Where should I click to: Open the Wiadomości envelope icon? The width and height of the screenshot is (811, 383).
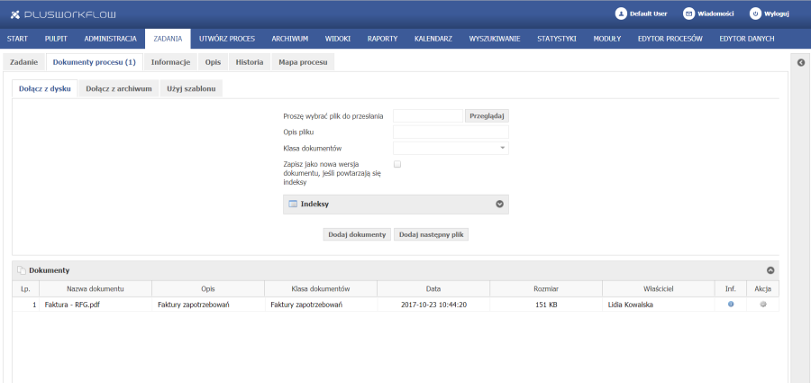(688, 14)
